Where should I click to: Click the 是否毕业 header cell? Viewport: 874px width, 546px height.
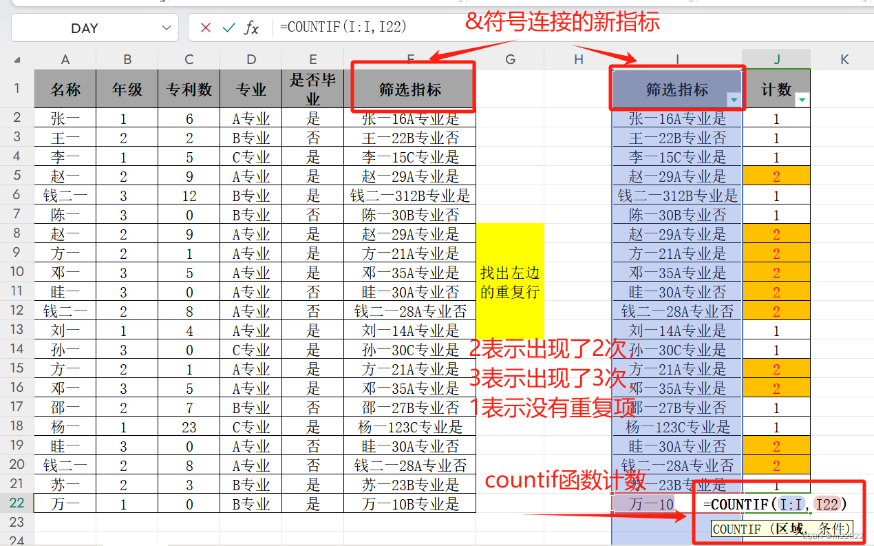click(313, 88)
